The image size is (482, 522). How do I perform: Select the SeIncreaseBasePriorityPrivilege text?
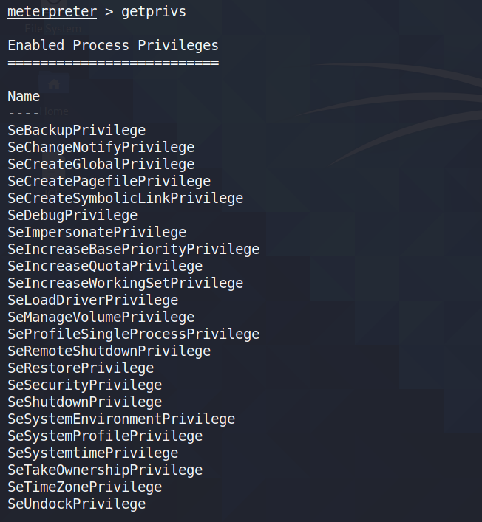(x=134, y=250)
